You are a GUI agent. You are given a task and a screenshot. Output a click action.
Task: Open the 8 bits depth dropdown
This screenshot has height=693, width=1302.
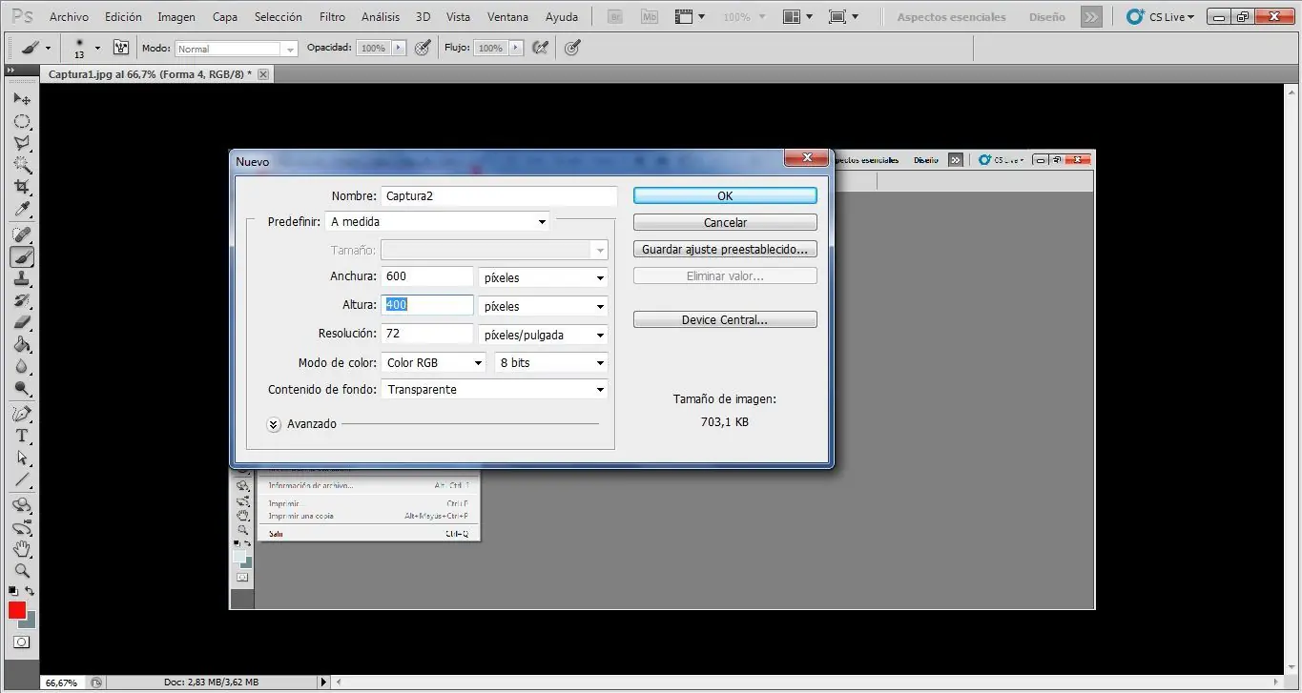[550, 362]
